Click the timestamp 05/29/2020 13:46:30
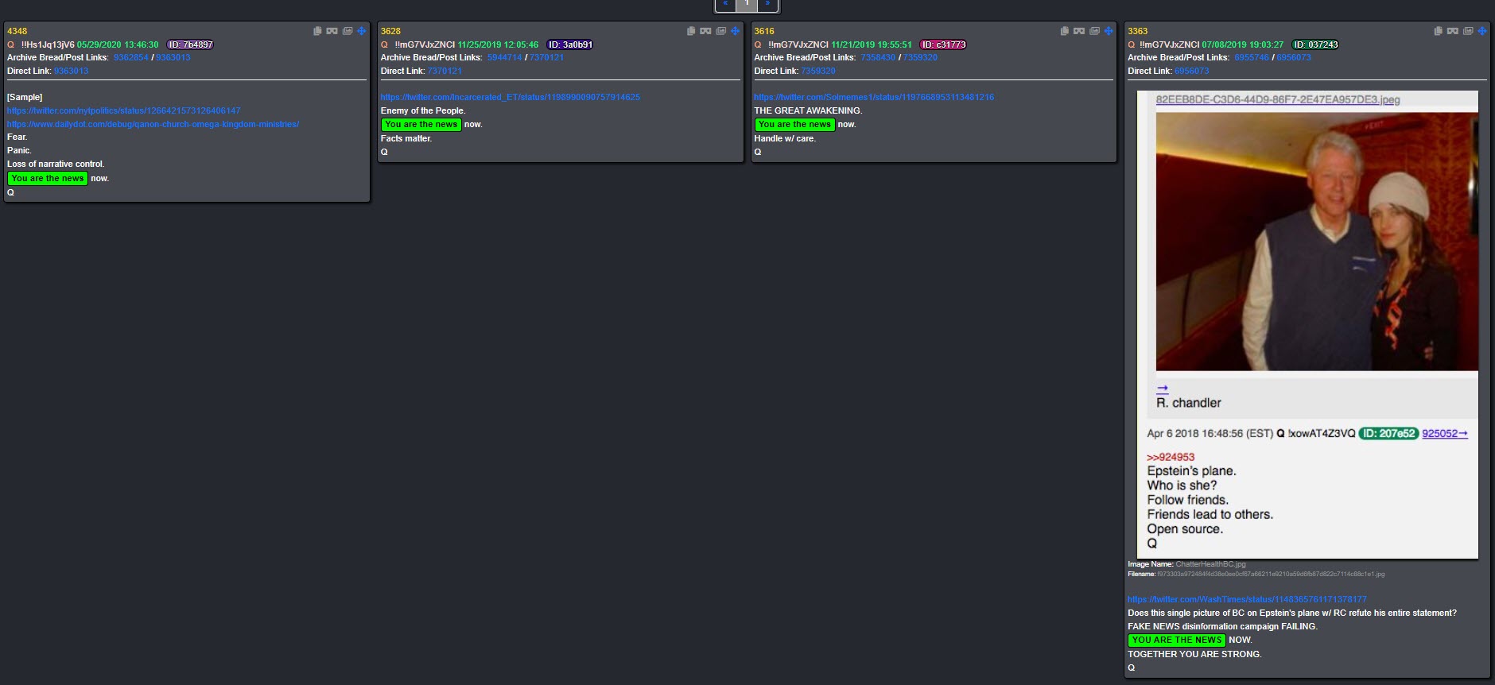This screenshot has width=1495, height=685. (118, 45)
